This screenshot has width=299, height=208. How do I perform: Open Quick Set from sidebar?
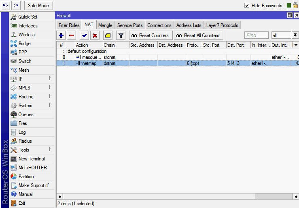(x=32, y=17)
